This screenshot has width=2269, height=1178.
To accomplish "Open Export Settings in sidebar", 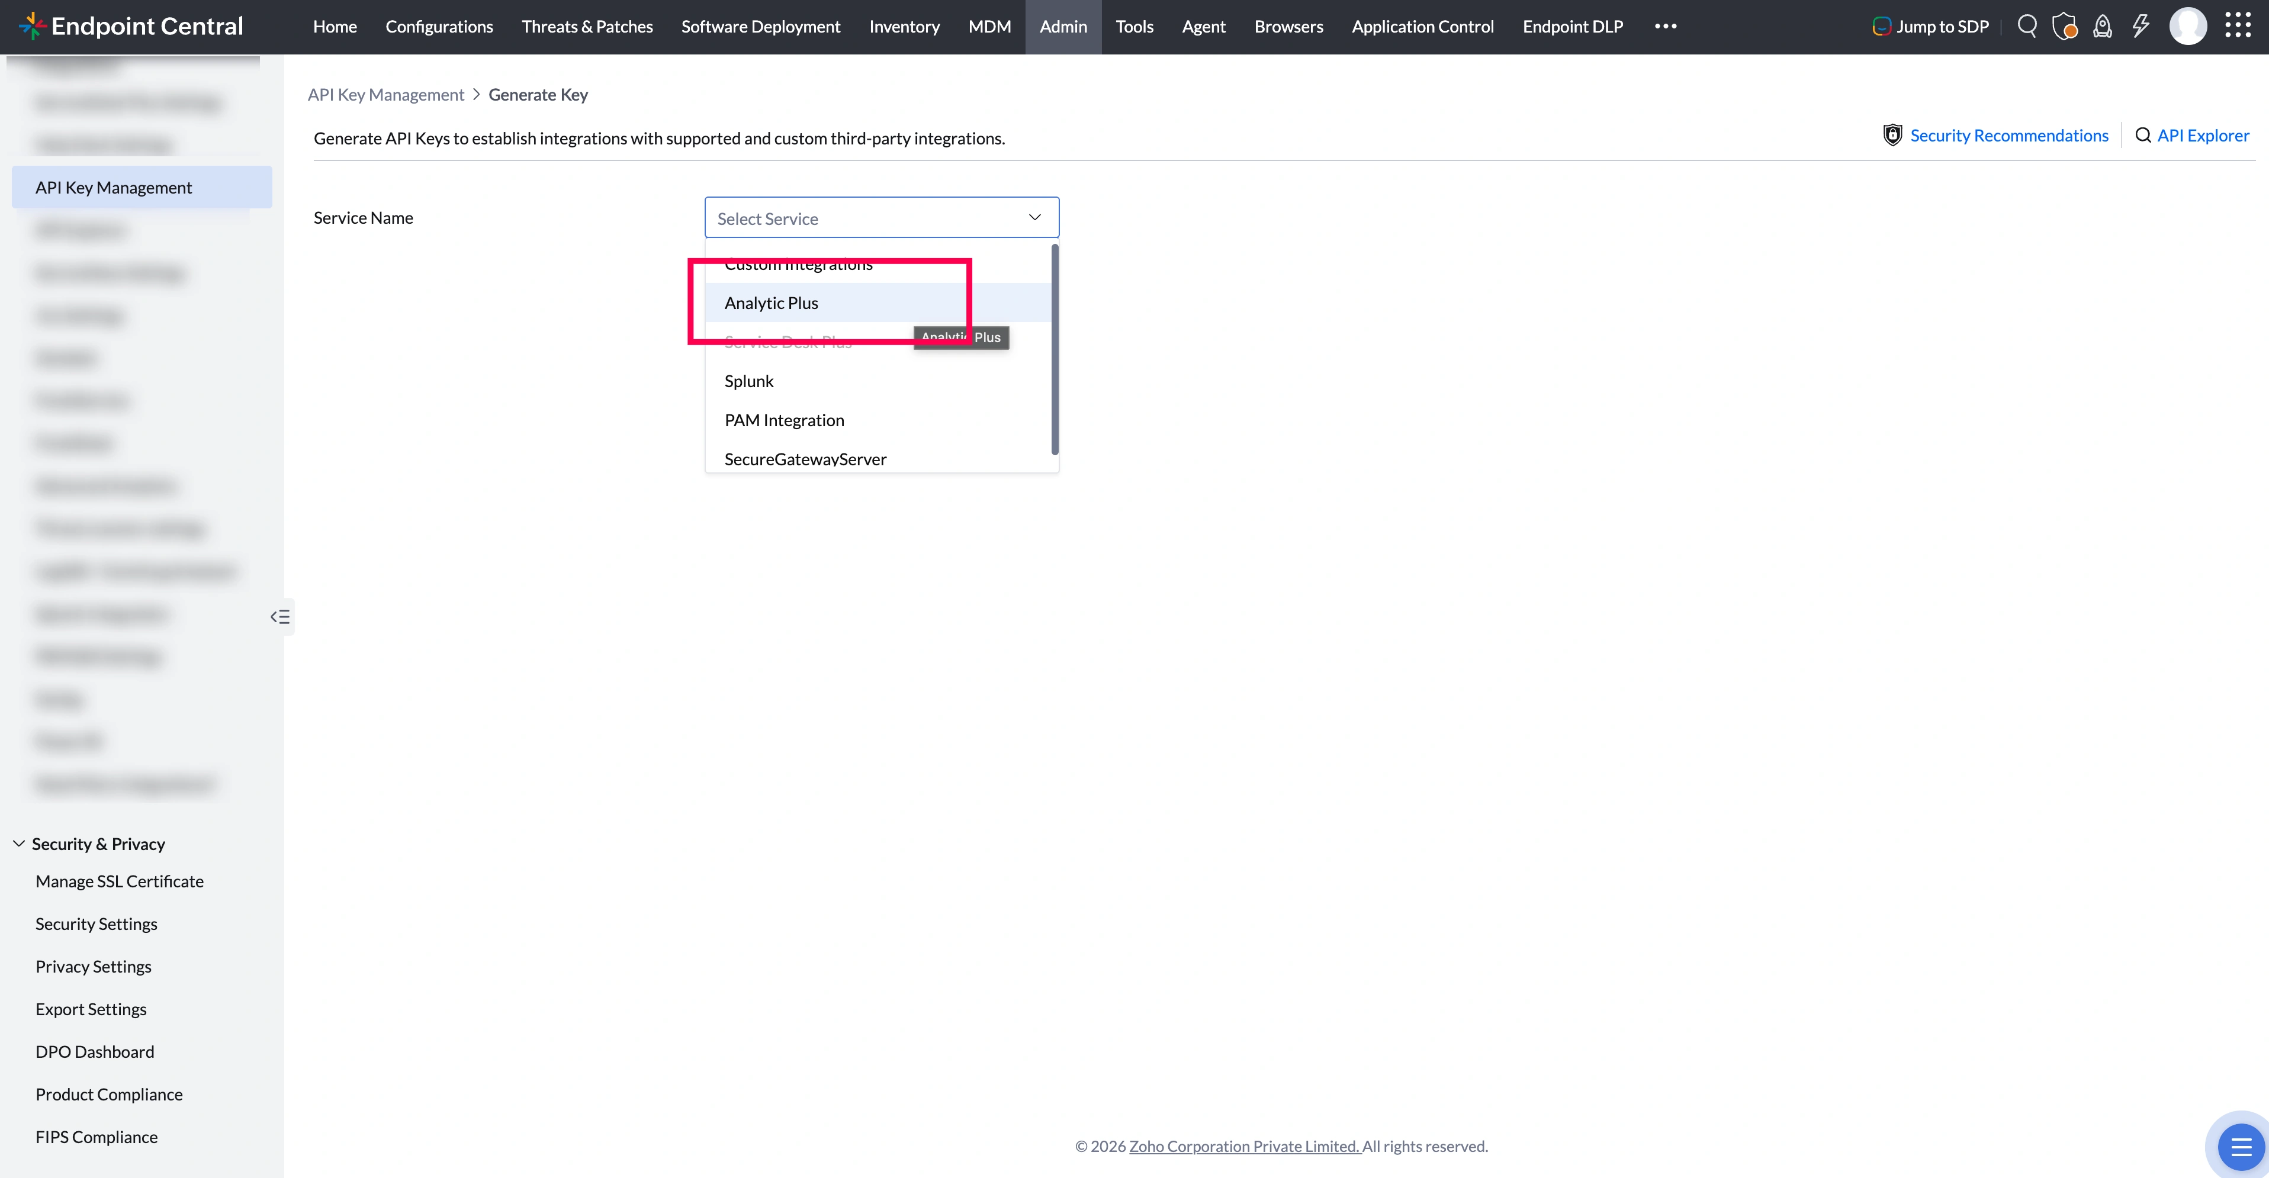I will [x=91, y=1009].
